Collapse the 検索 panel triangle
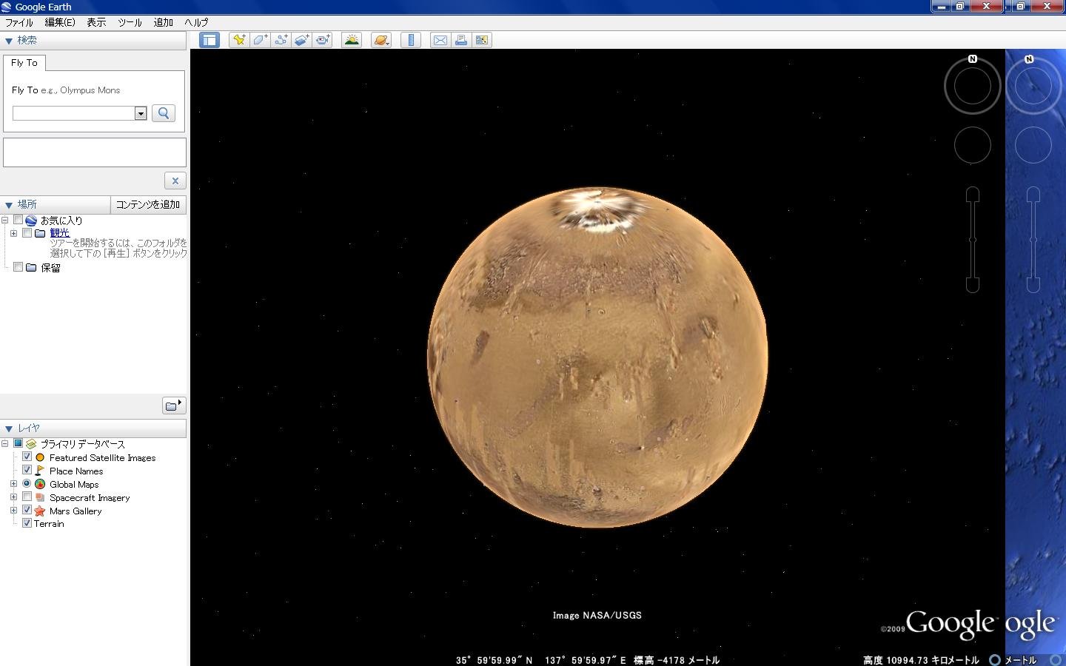 pos(9,41)
